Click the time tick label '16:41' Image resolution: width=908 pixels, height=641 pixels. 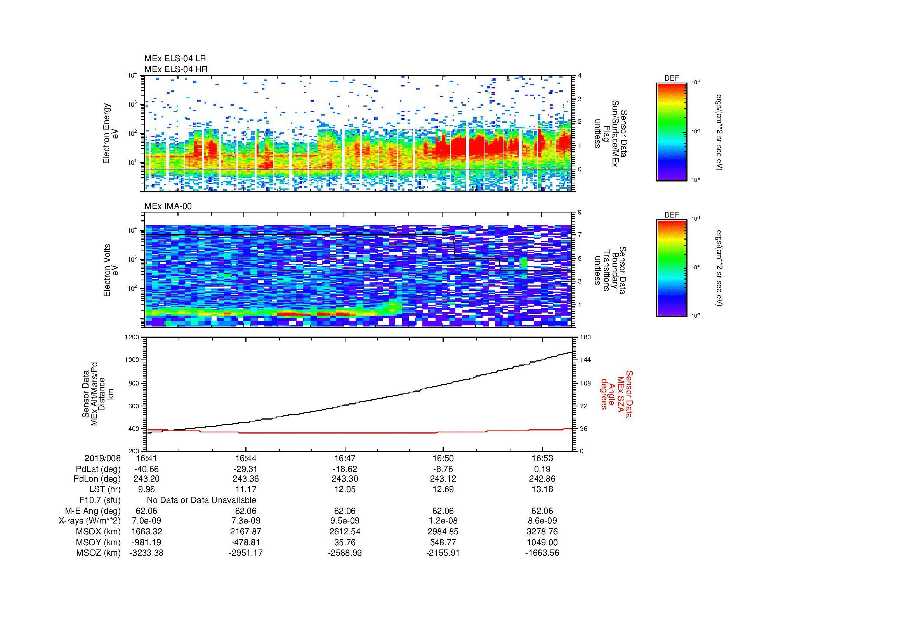(x=147, y=458)
